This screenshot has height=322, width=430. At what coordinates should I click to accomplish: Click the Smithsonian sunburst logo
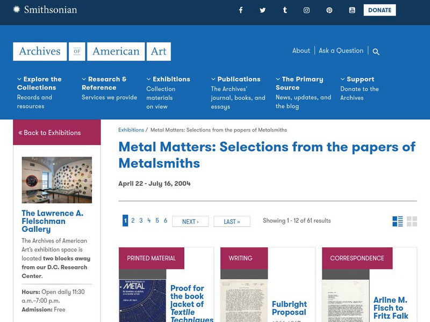tap(17, 10)
